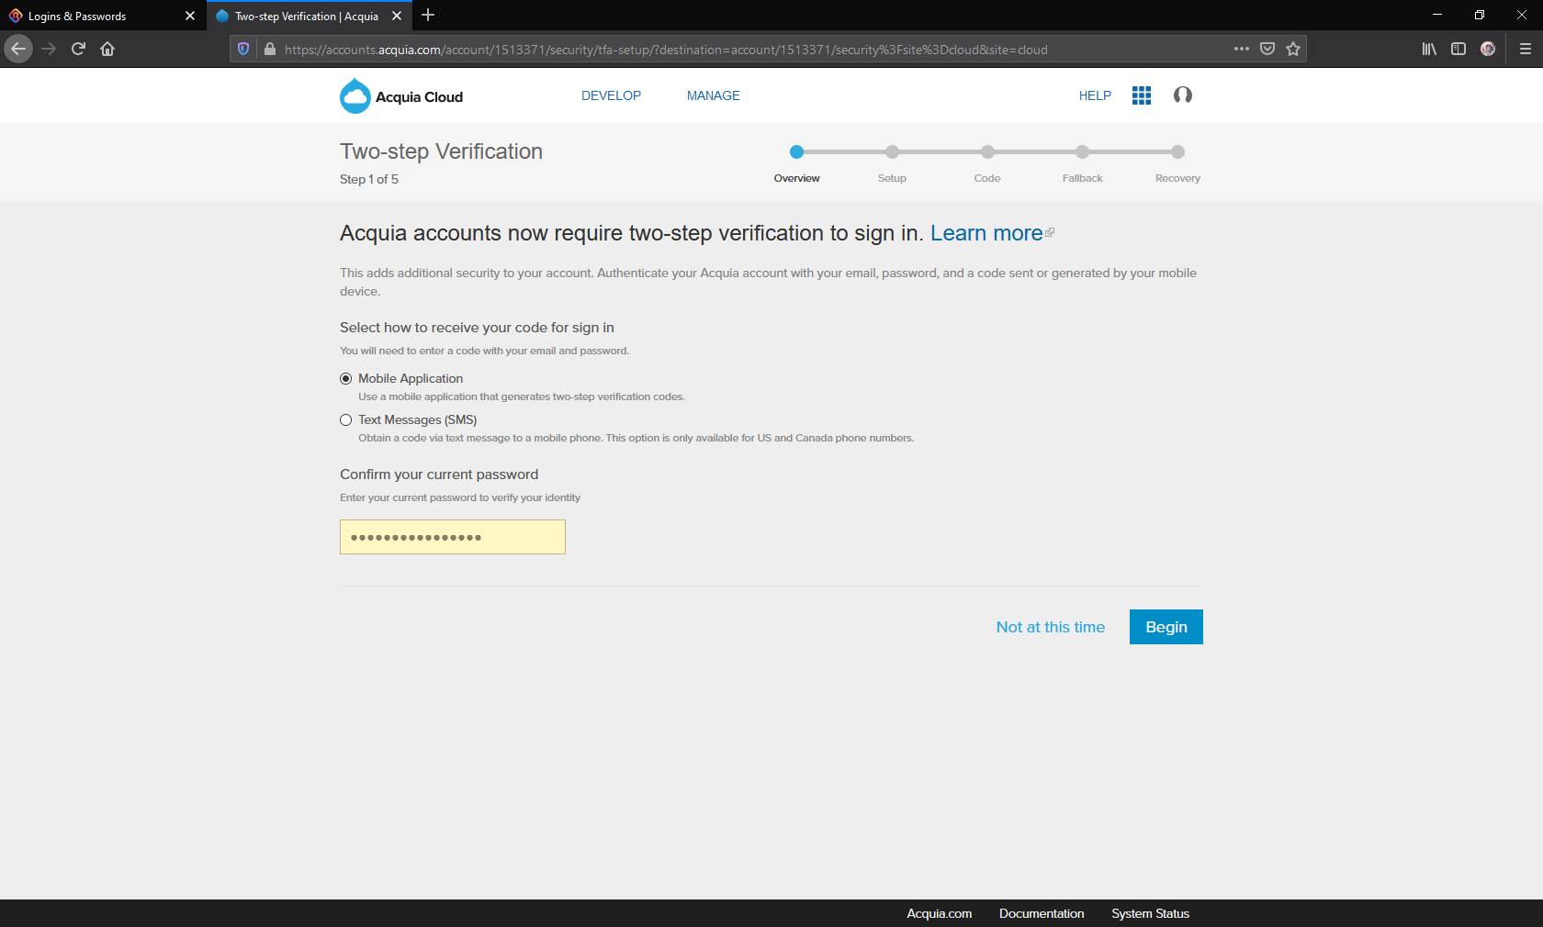The width and height of the screenshot is (1543, 927).
Task: Save page to Pocket
Action: [1267, 49]
